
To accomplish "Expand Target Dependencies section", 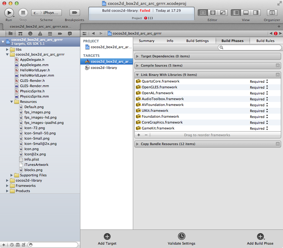I will click(x=137, y=56).
